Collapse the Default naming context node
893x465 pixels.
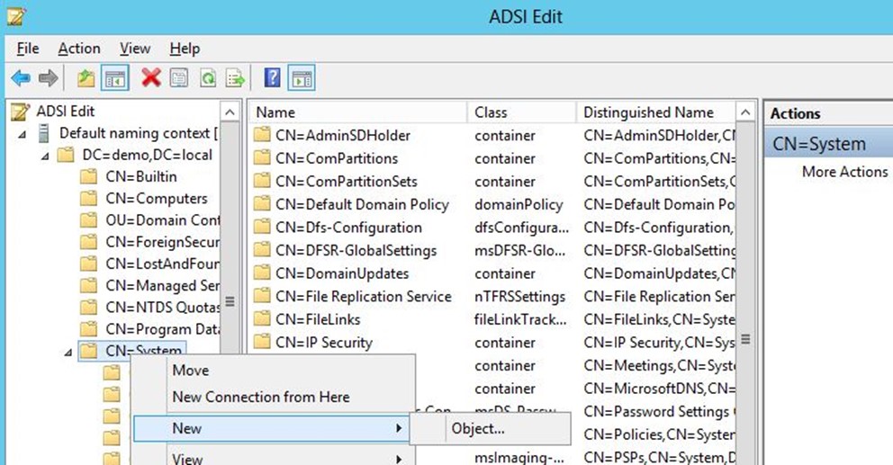pyautogui.click(x=23, y=136)
